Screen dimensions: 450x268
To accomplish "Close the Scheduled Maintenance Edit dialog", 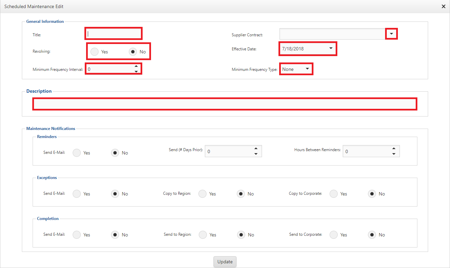I will (x=444, y=6).
